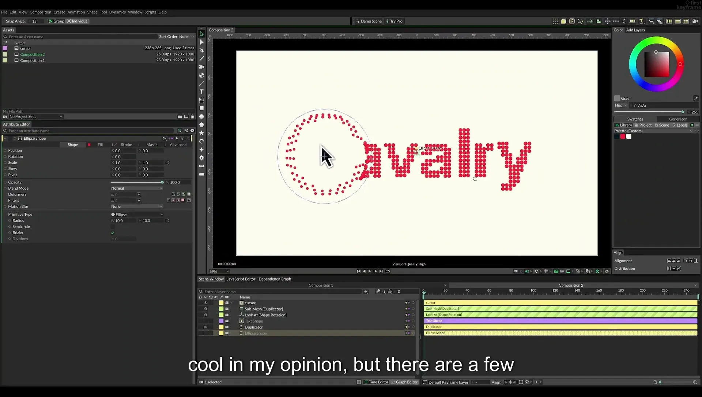Viewport: 702px width, 397px height.
Task: Select the Camera tool in toolbar
Action: click(x=201, y=67)
